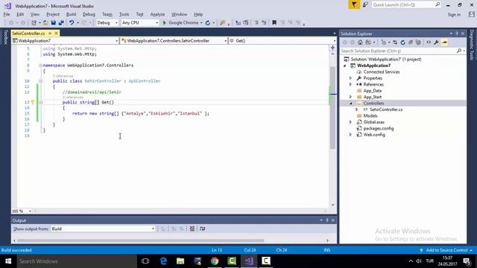This screenshot has width=477, height=268.
Task: Open the Toolbox side tab
Action: click(x=5, y=37)
